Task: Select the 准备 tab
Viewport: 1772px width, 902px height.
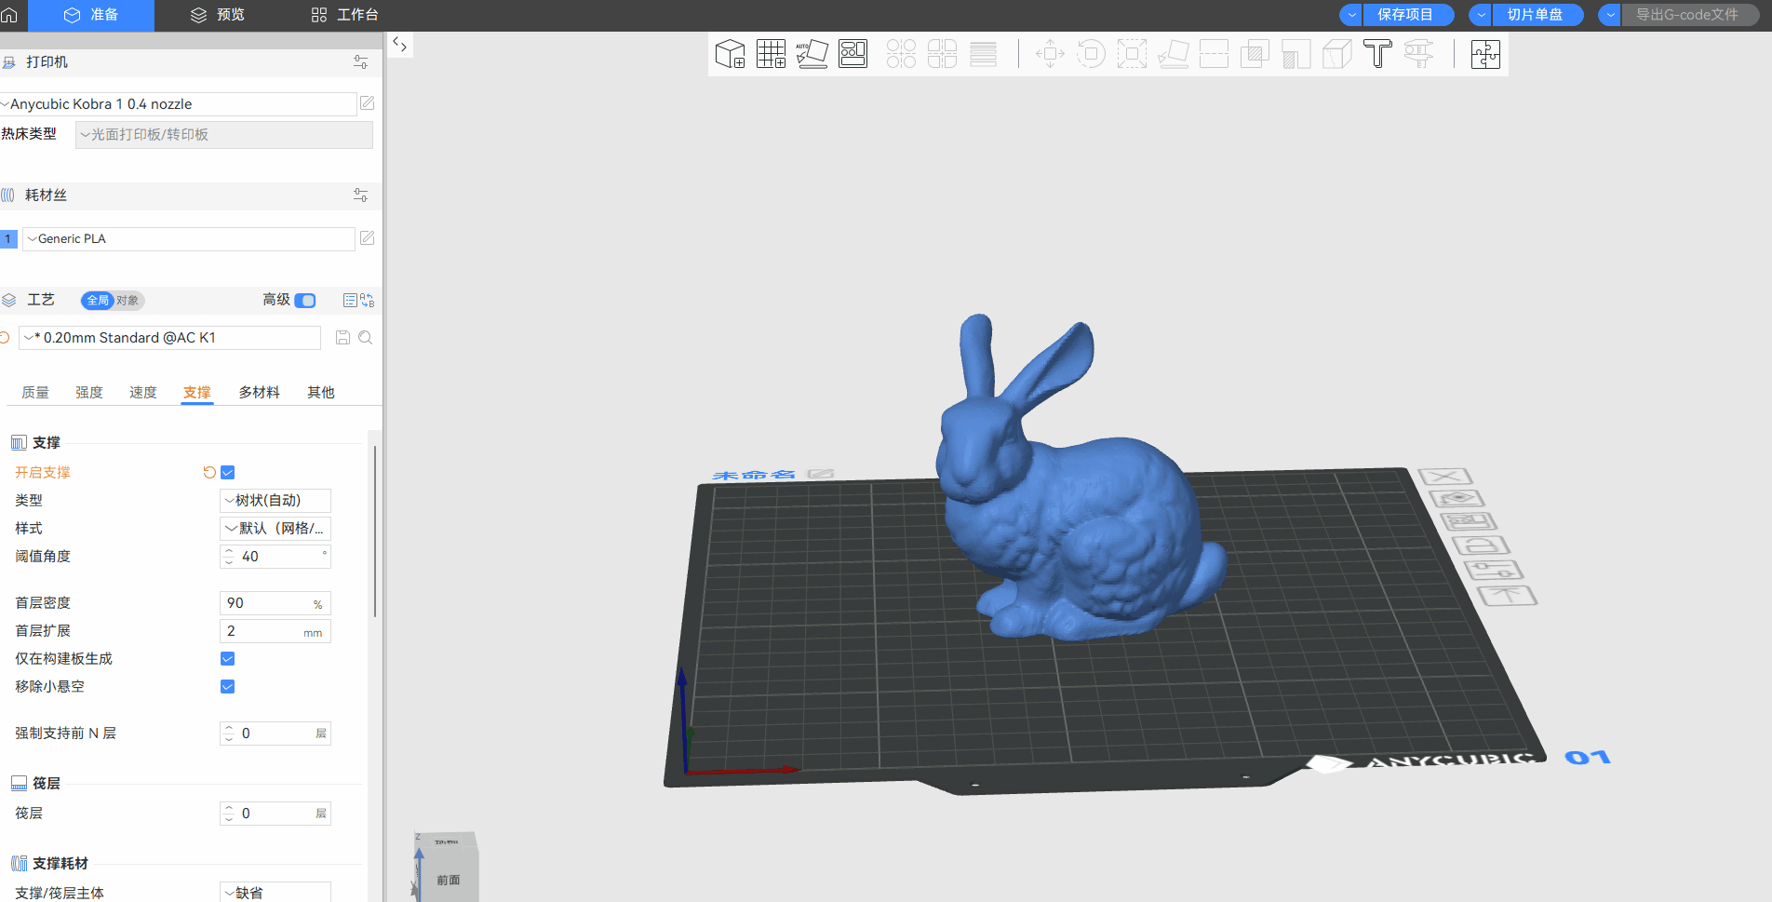Action: (91, 15)
